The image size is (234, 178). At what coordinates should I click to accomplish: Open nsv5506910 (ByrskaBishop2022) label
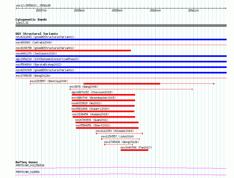pyautogui.click(x=39, y=65)
